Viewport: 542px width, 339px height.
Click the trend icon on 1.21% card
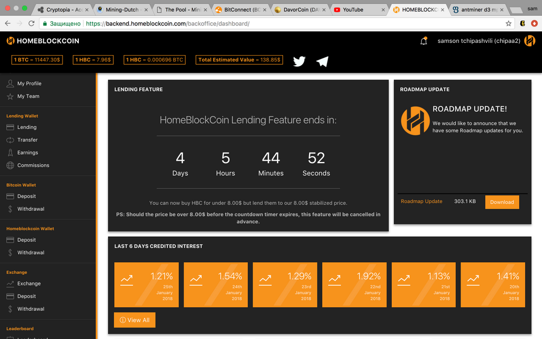point(127,280)
